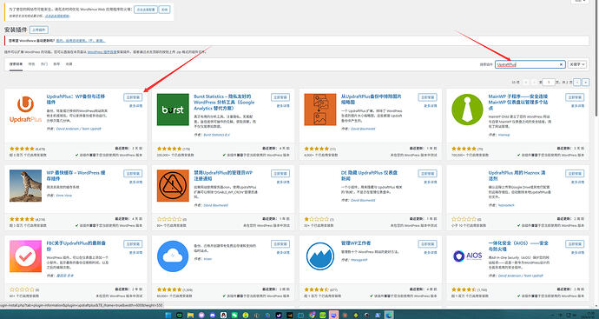The width and height of the screenshot is (599, 319).
Task: Click the blue cloud backup plugin icon
Action: [x=173, y=256]
